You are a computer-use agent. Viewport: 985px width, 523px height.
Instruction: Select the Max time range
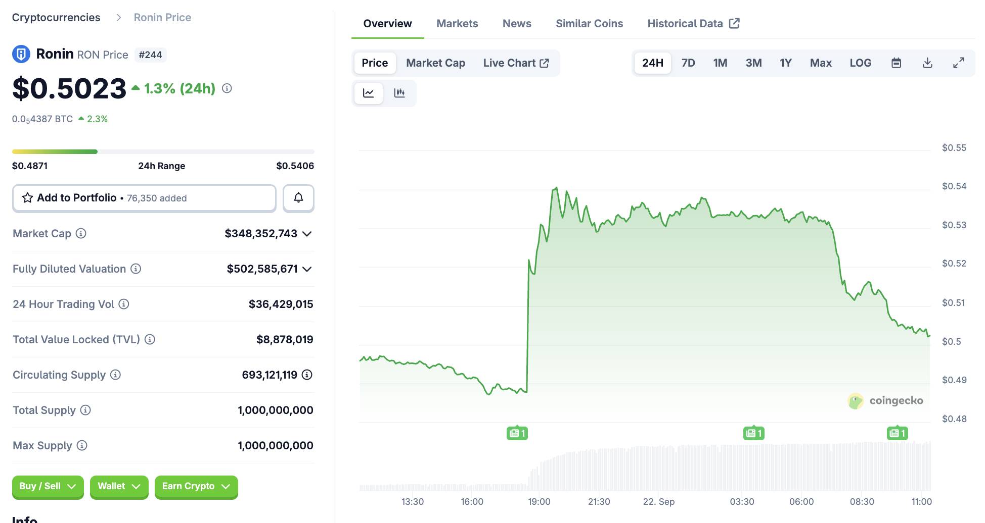(x=821, y=63)
